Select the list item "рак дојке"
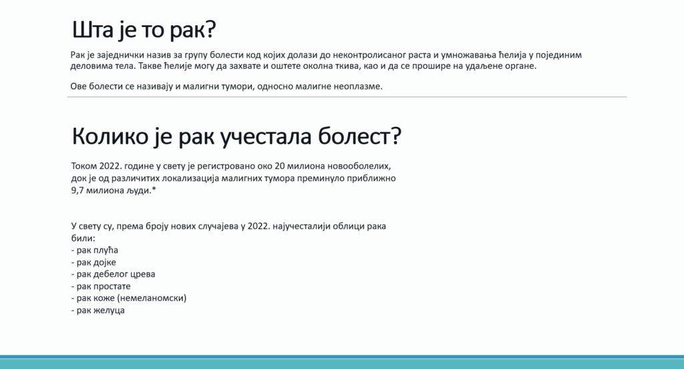684x369 pixels. (x=98, y=262)
